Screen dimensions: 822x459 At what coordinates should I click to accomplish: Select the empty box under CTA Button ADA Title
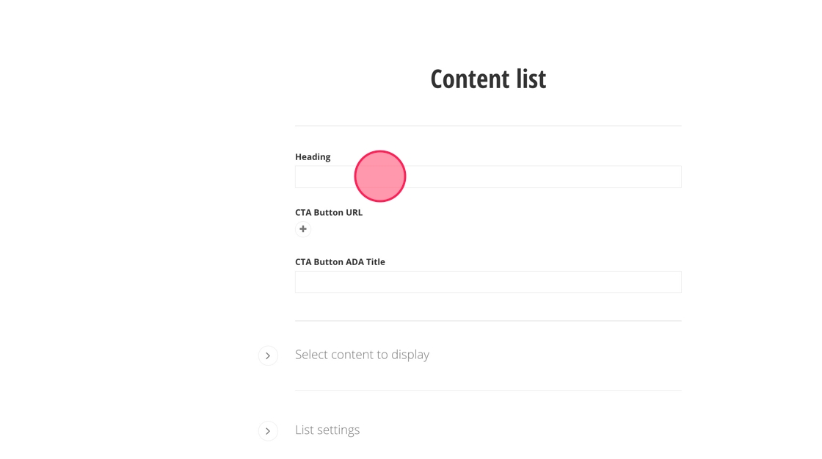point(488,282)
